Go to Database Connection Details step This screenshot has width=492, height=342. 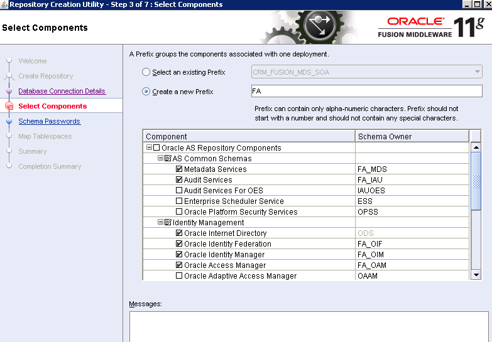(62, 91)
